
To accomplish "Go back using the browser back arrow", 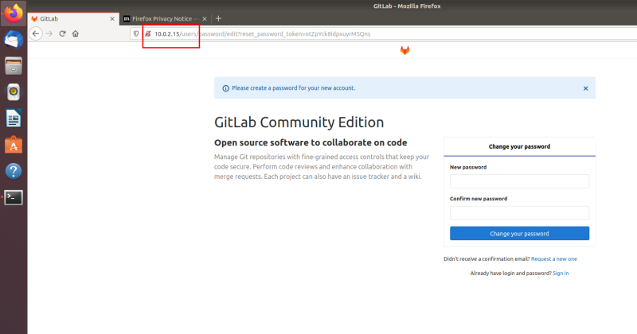I will pyautogui.click(x=36, y=33).
